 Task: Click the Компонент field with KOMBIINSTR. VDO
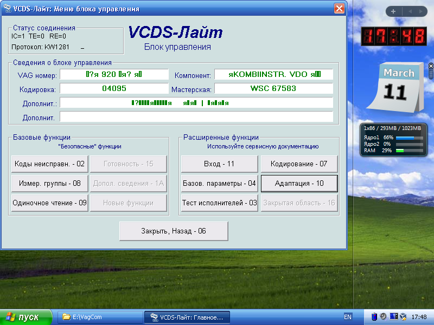274,74
